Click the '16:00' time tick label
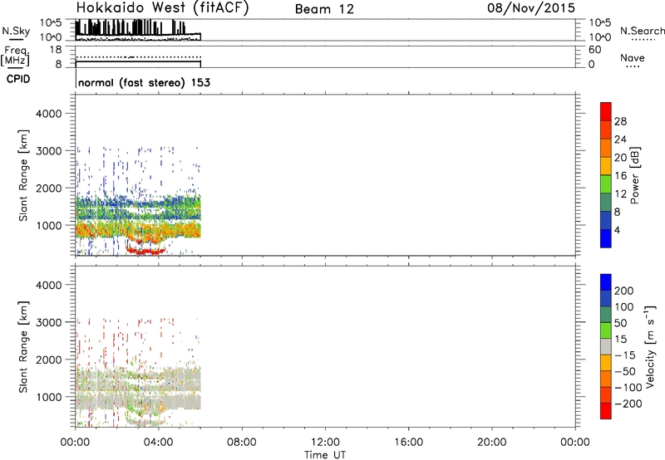The width and height of the screenshot is (665, 460). coord(408,443)
